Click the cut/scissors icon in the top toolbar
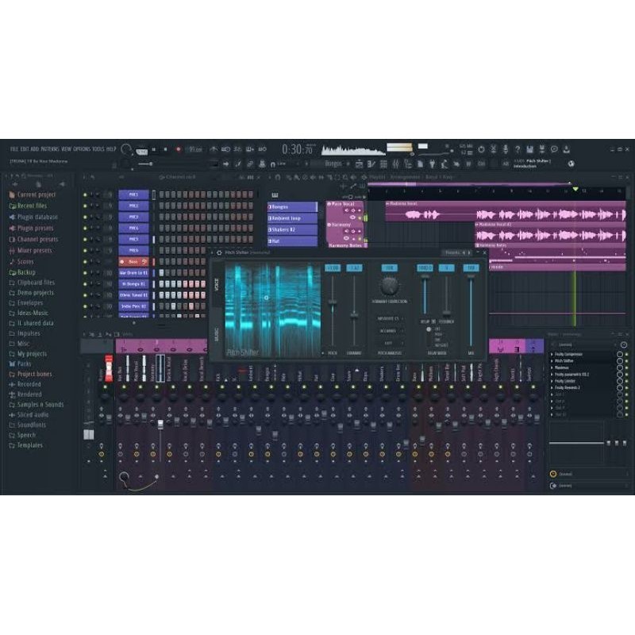 point(493,149)
